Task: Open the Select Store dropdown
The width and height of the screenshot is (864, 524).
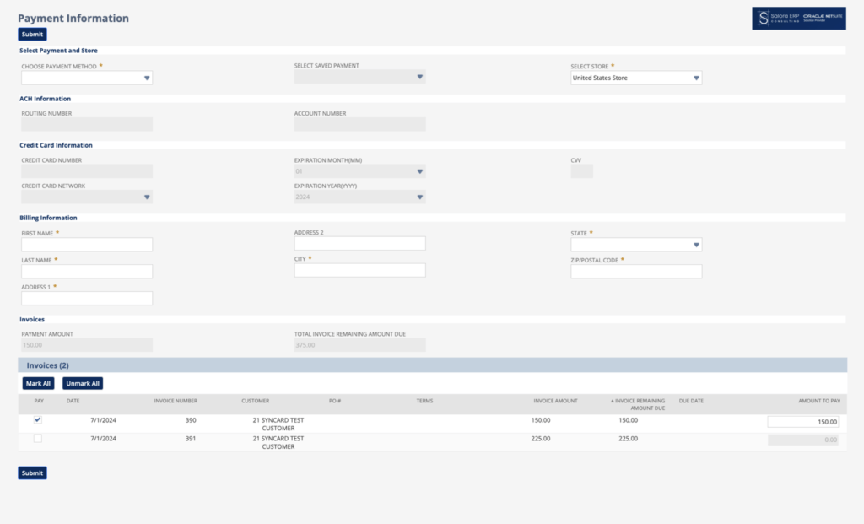Action: (x=636, y=78)
